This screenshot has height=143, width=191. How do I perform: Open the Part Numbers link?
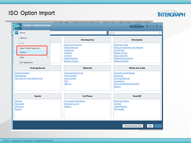[71, 76]
